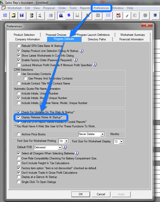This screenshot has width=160, height=202.
Task: Click info icon beside Enable Factory Order
Action: coord(76,60)
